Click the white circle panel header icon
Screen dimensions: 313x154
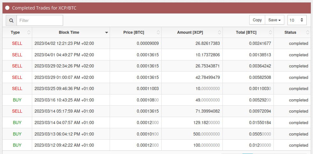pyautogui.click(x=7, y=8)
